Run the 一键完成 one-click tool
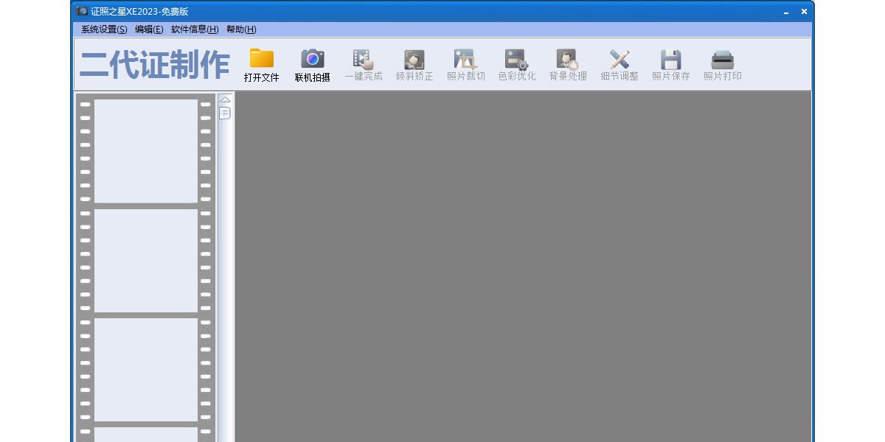This screenshot has height=442, width=885. point(363,59)
